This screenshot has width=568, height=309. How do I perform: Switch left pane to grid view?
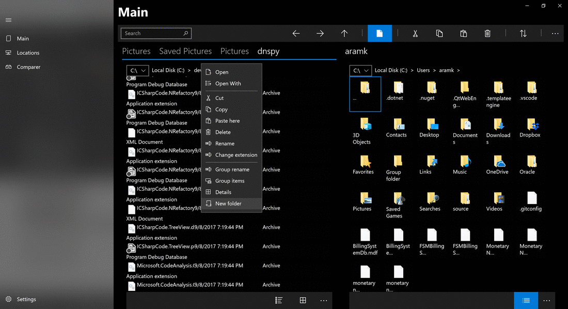pyautogui.click(x=303, y=300)
